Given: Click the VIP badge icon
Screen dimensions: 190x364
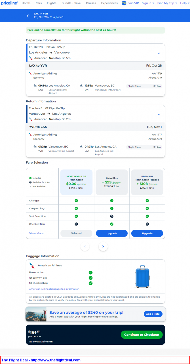Looking at the screenshot, I should coord(124,3).
